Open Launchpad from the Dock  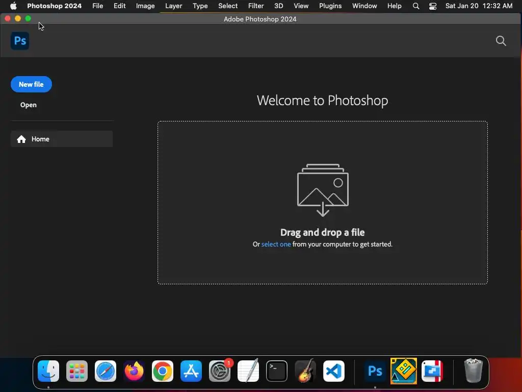77,371
